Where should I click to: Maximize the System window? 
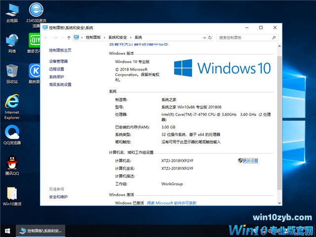tap(261, 28)
